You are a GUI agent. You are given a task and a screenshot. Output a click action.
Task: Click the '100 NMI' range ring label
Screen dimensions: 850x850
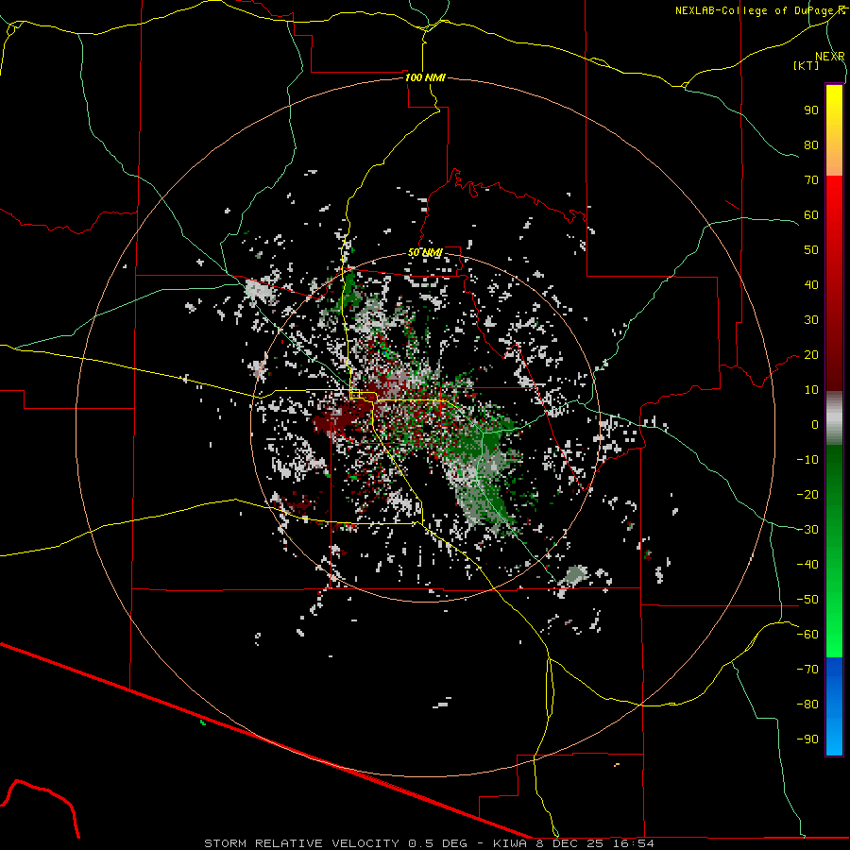pos(425,77)
